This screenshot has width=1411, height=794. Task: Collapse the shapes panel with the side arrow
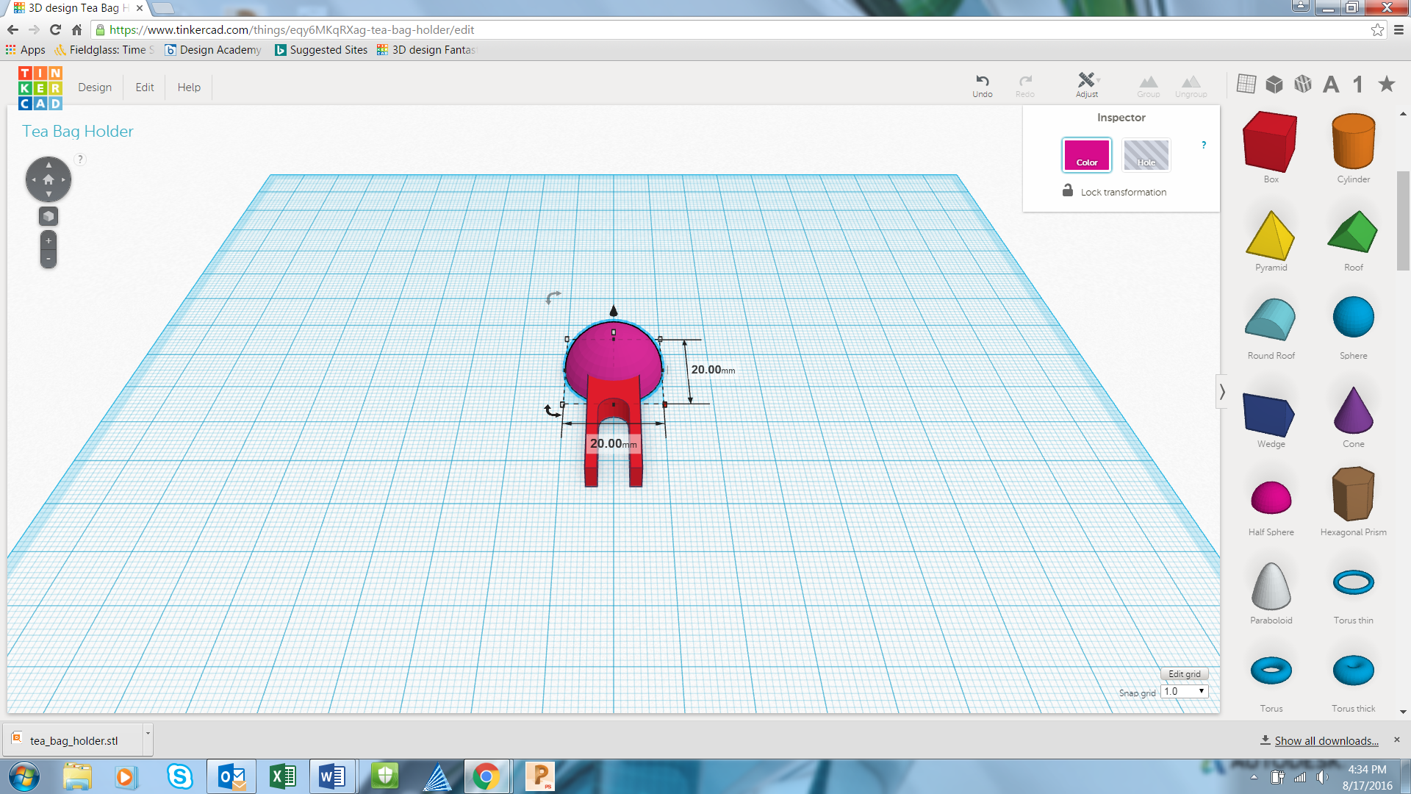click(x=1221, y=392)
